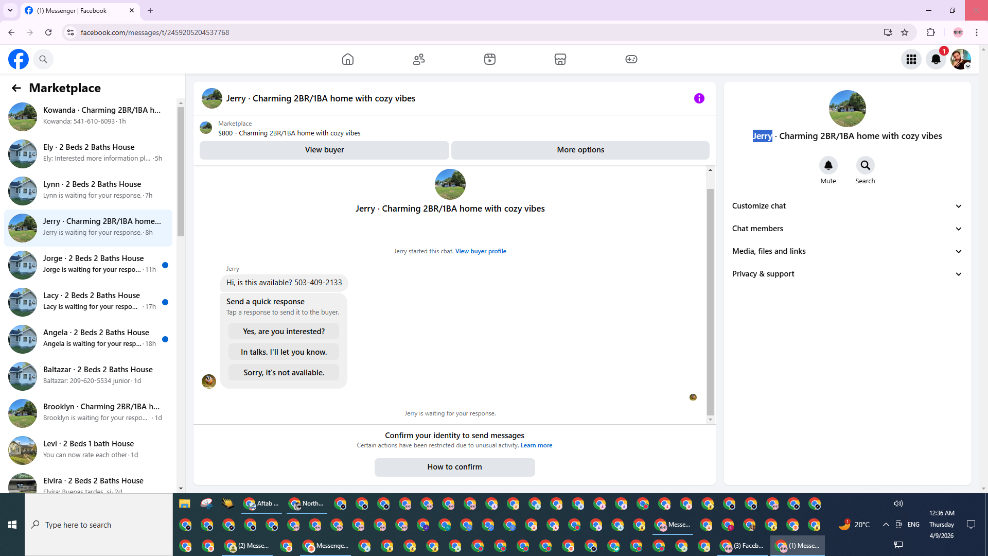This screenshot has height=556, width=988.
Task: Open the Jorge 2 Beds 2 Baths conversation
Action: [89, 265]
